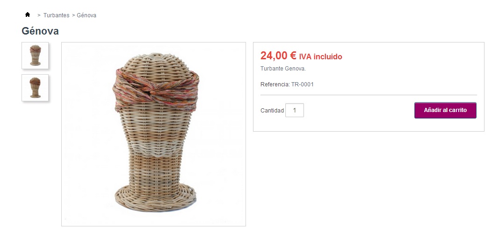Click the IVA incluído label
The height and width of the screenshot is (232, 499).
coord(320,57)
